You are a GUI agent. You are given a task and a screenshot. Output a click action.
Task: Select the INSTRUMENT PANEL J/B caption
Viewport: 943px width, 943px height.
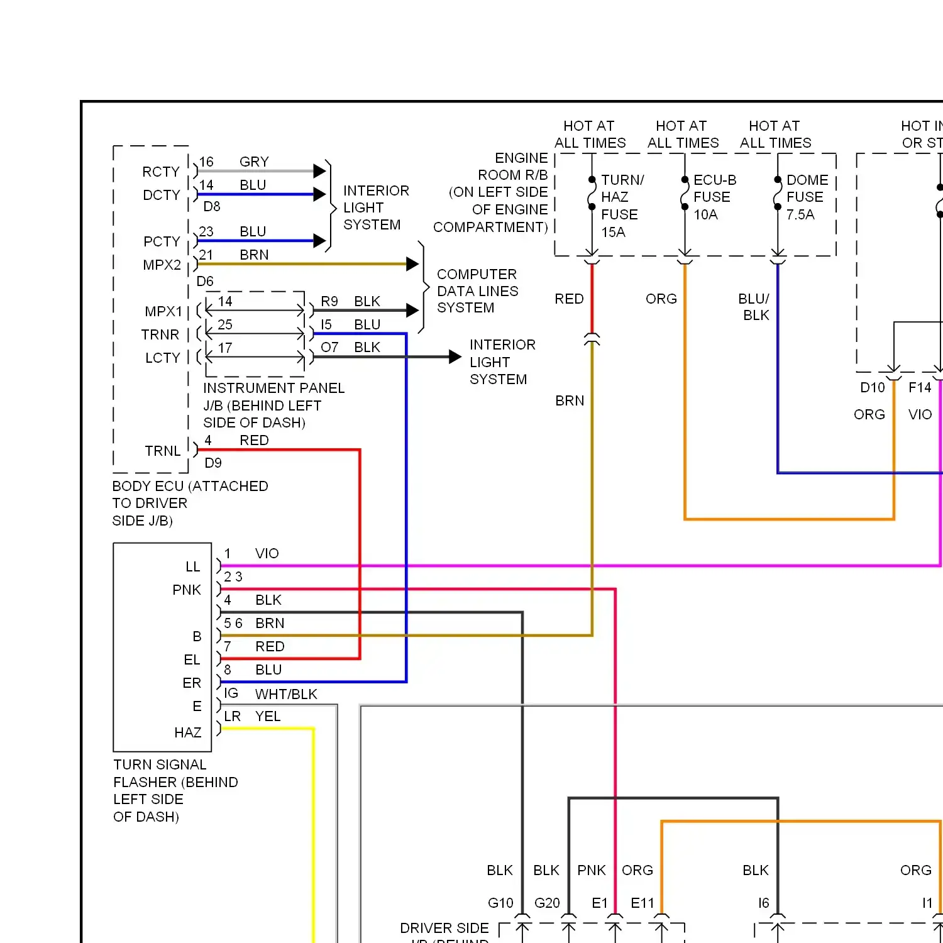pyautogui.click(x=274, y=405)
